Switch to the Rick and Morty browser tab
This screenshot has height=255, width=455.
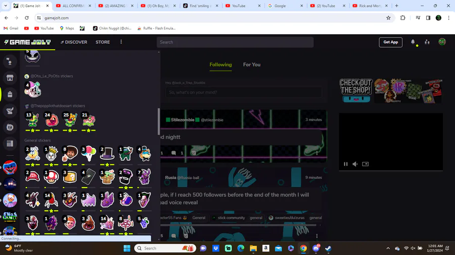[x=370, y=6]
